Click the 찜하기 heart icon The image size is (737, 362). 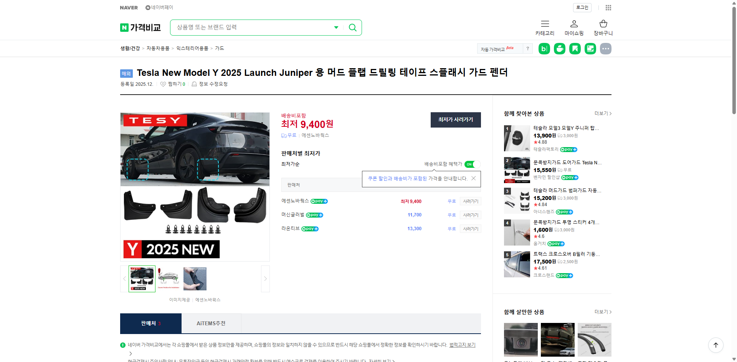[x=163, y=84]
